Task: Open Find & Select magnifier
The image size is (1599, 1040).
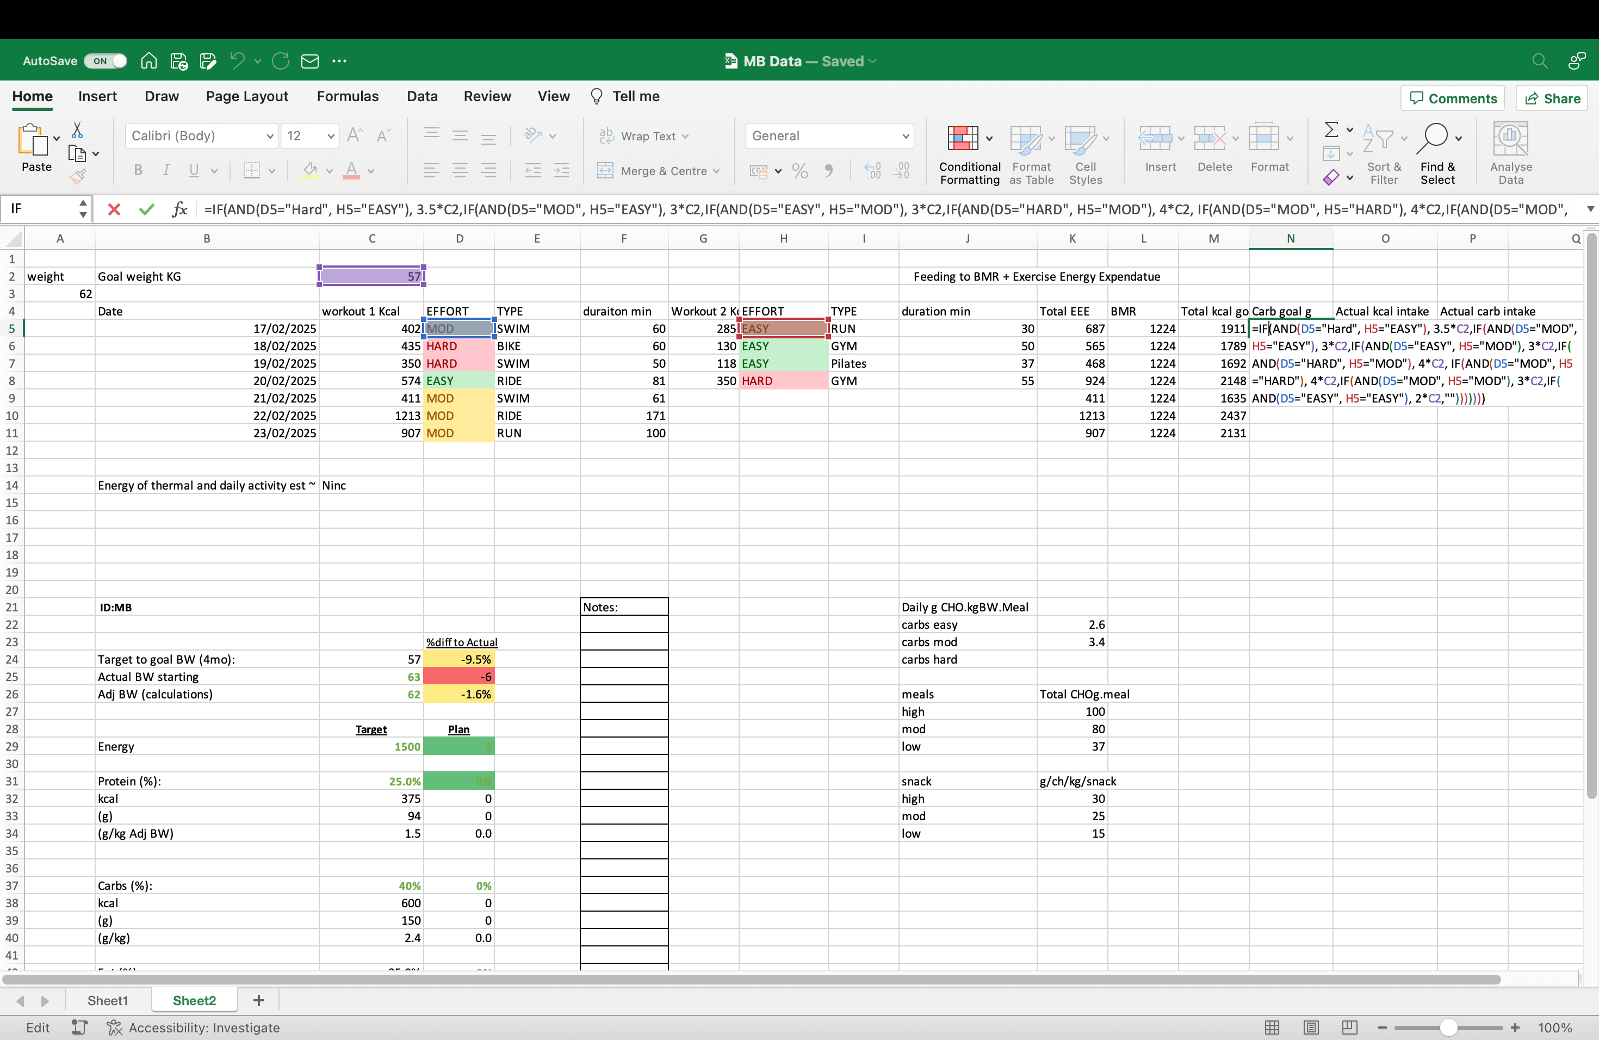Action: tap(1433, 138)
